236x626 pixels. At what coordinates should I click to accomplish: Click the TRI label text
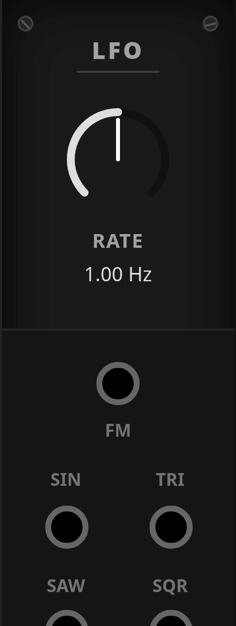pos(170,480)
